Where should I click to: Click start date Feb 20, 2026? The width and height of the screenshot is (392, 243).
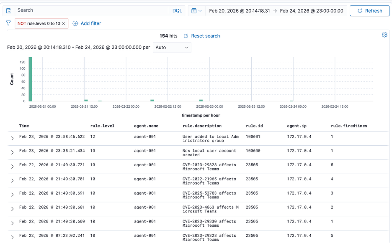pos(240,11)
